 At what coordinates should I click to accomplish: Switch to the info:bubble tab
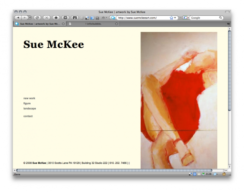click(93, 24)
